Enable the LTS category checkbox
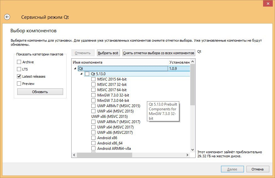The height and width of the screenshot is (178, 275). (19, 69)
